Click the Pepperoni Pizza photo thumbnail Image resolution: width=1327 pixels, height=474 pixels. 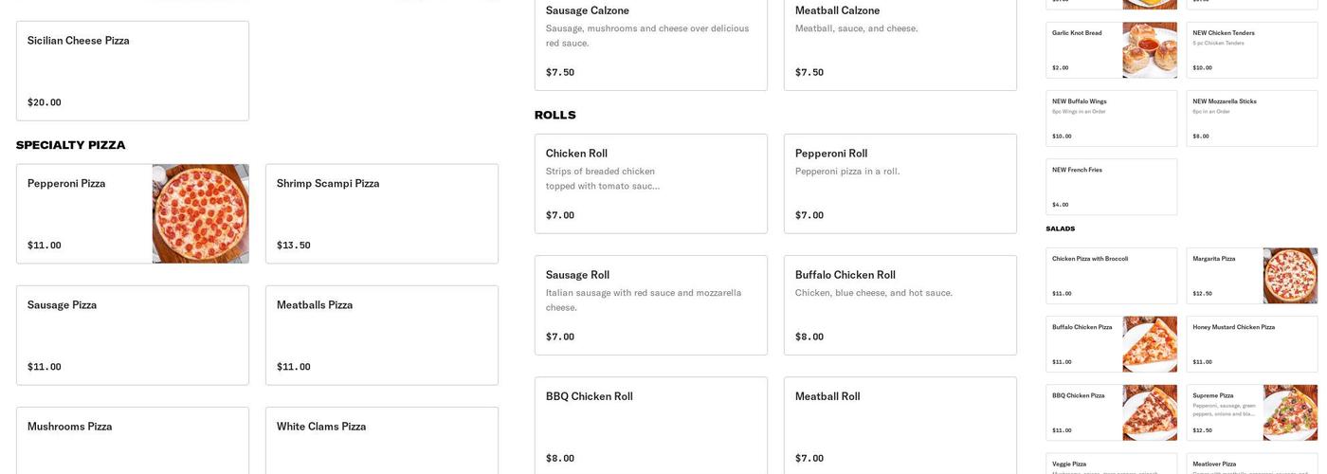(x=200, y=213)
